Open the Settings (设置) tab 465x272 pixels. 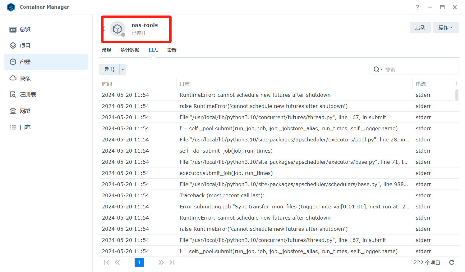tap(172, 50)
